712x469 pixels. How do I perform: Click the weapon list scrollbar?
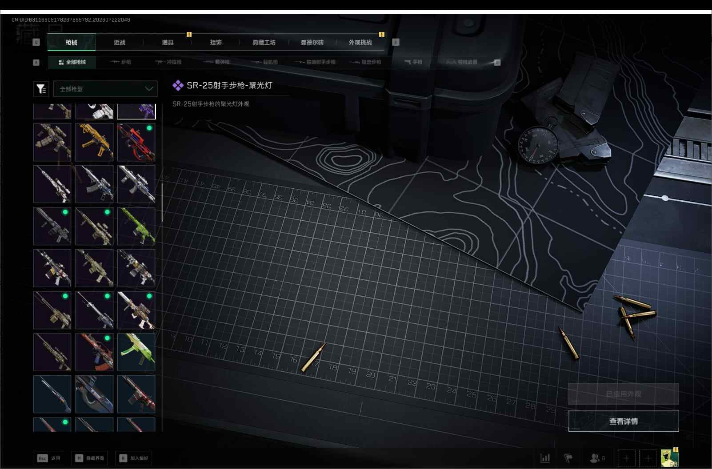tap(162, 202)
